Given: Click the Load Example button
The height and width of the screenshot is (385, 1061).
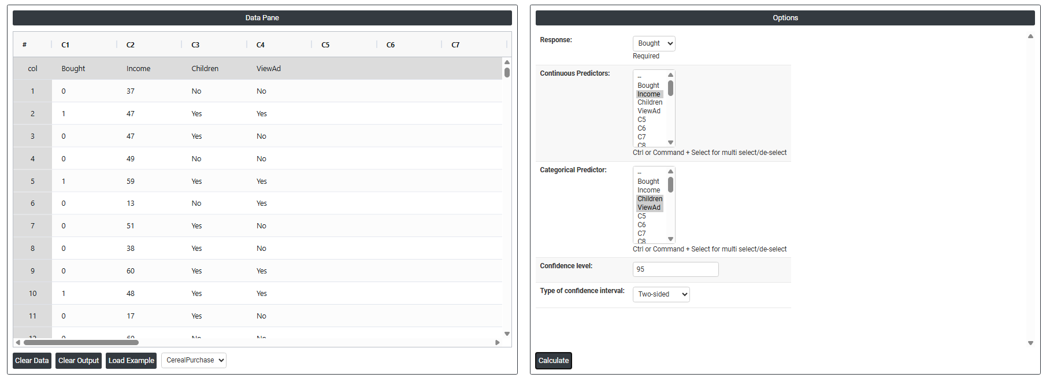Looking at the screenshot, I should (x=131, y=361).
